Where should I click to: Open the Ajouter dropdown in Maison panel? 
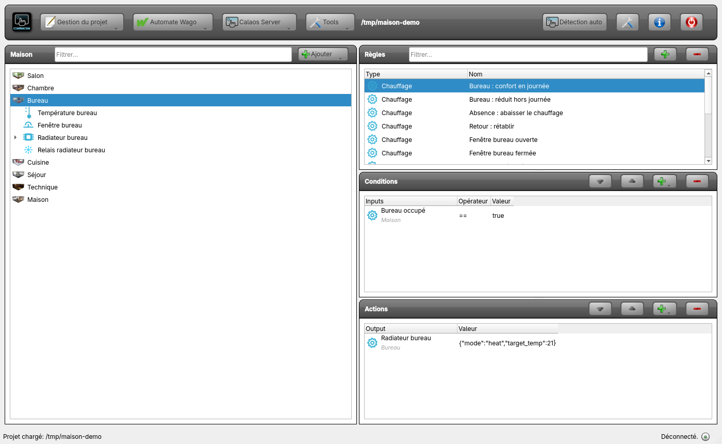click(x=323, y=54)
